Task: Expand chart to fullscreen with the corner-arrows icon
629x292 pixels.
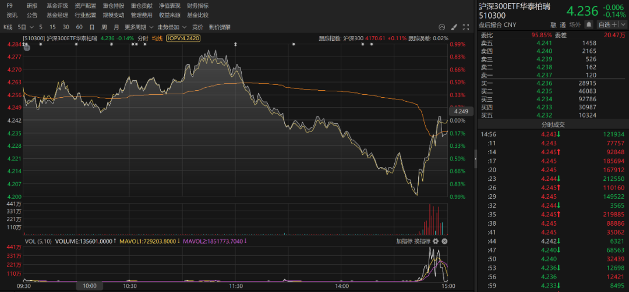Action: tap(466, 27)
